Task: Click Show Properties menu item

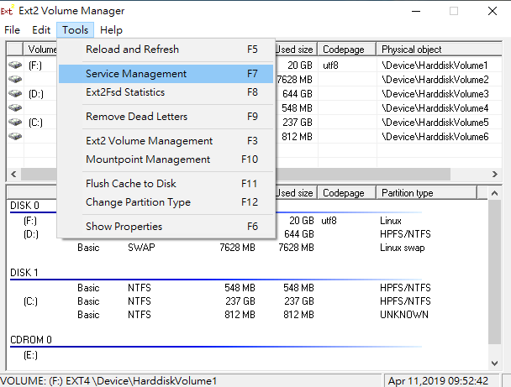Action: 124,227
